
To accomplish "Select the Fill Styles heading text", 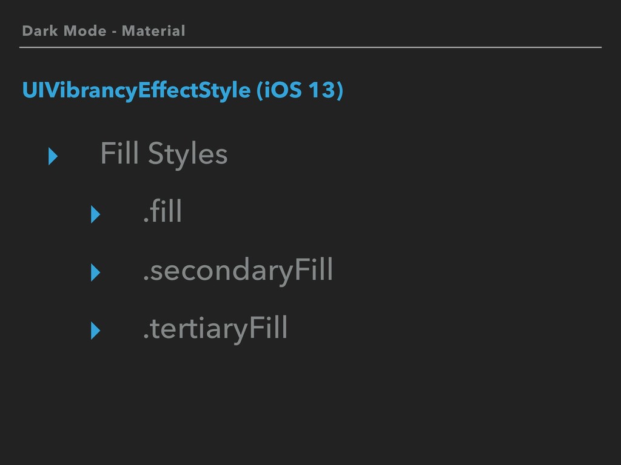I will pyautogui.click(x=164, y=154).
